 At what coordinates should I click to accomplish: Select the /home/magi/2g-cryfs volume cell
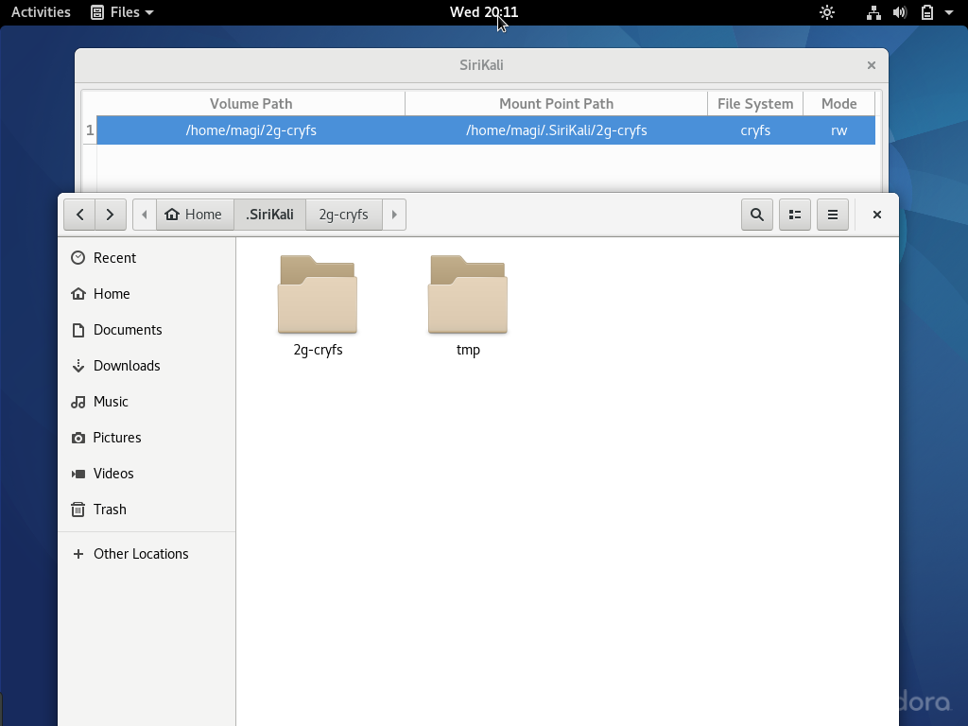point(251,130)
